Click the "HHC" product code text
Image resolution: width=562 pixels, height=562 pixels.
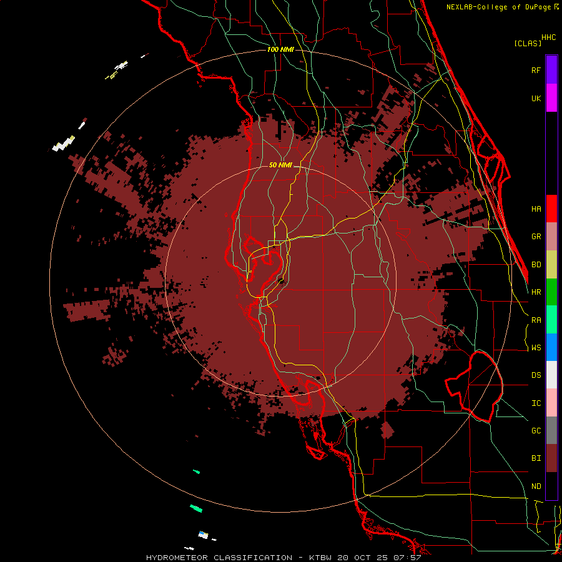click(x=549, y=37)
